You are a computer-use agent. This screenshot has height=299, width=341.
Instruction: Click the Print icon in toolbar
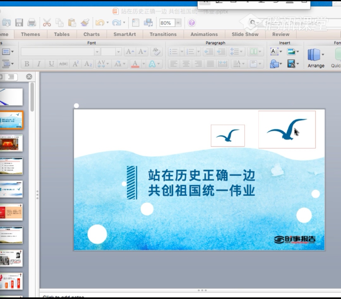click(32, 23)
